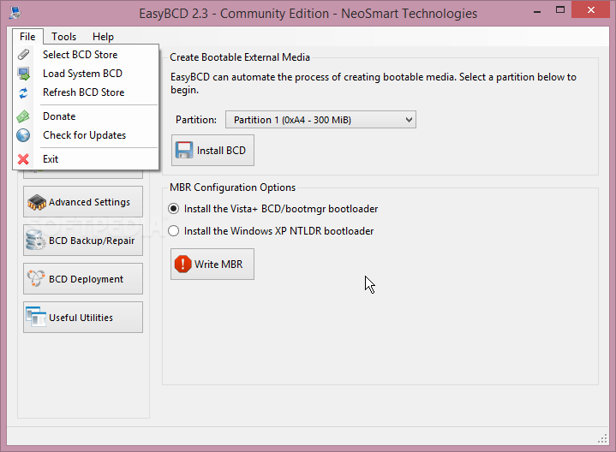The width and height of the screenshot is (616, 452).
Task: Click the chip icon on Advanced Settings
Action: (37, 202)
